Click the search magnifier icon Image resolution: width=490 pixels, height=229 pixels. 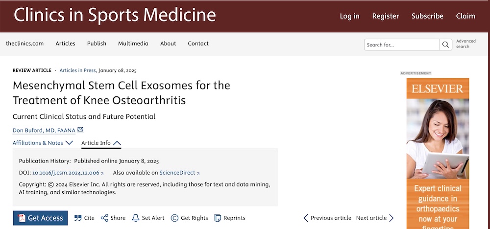tap(445, 45)
